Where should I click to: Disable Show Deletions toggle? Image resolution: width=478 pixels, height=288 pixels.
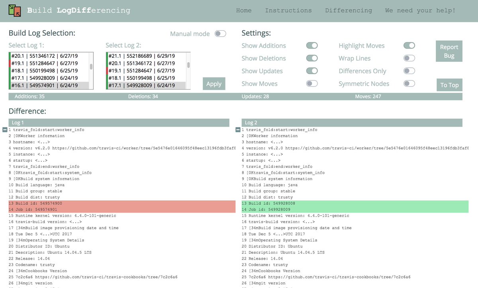point(312,58)
